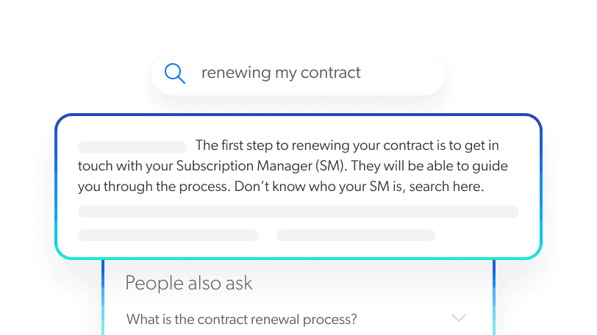Click blank space right of "People also ask"
Screen dimensions: 597x335
[x=368, y=284]
